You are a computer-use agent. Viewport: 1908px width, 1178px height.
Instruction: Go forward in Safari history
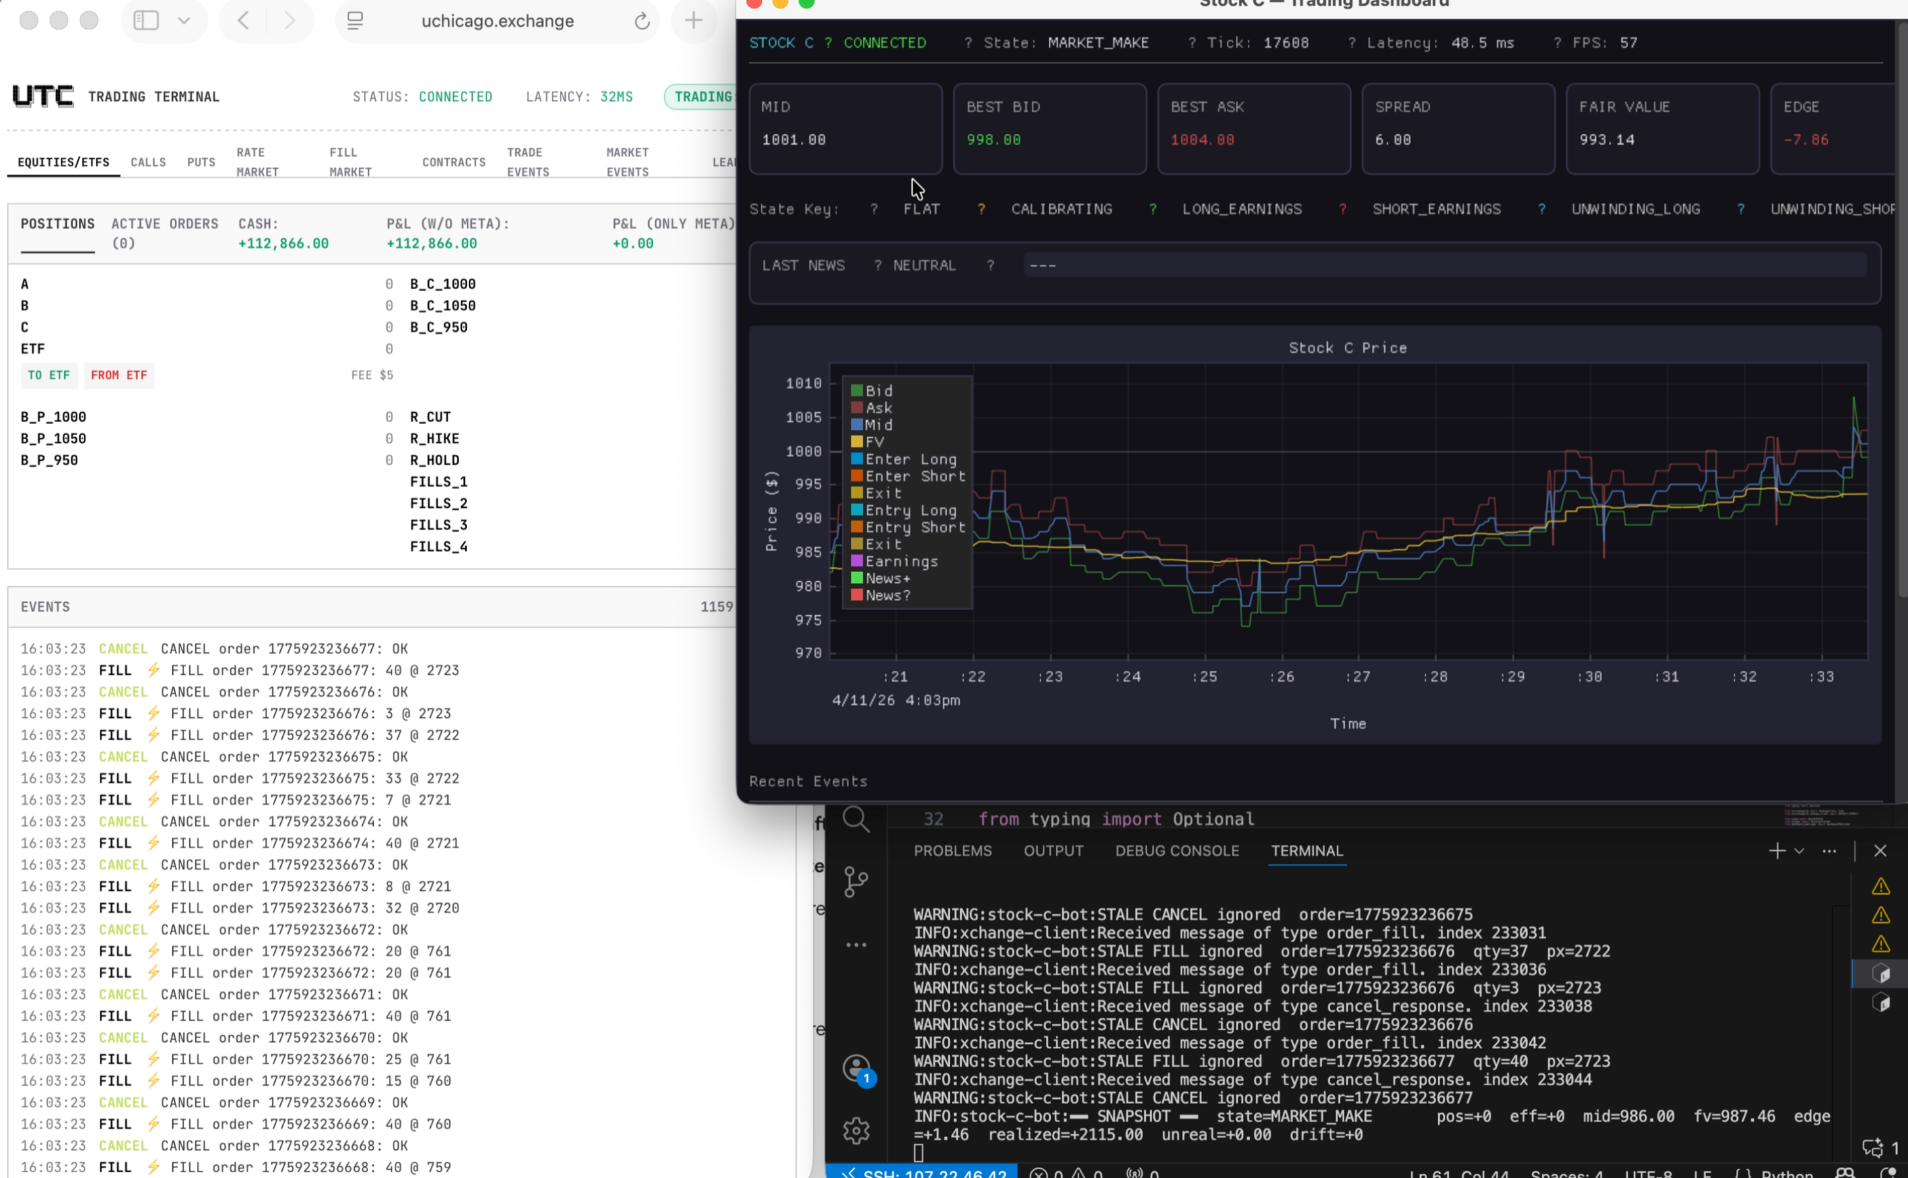(289, 20)
